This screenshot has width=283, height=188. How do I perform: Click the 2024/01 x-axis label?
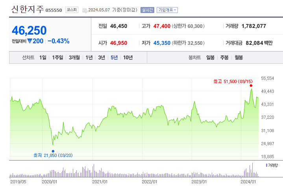[x=248, y=182]
